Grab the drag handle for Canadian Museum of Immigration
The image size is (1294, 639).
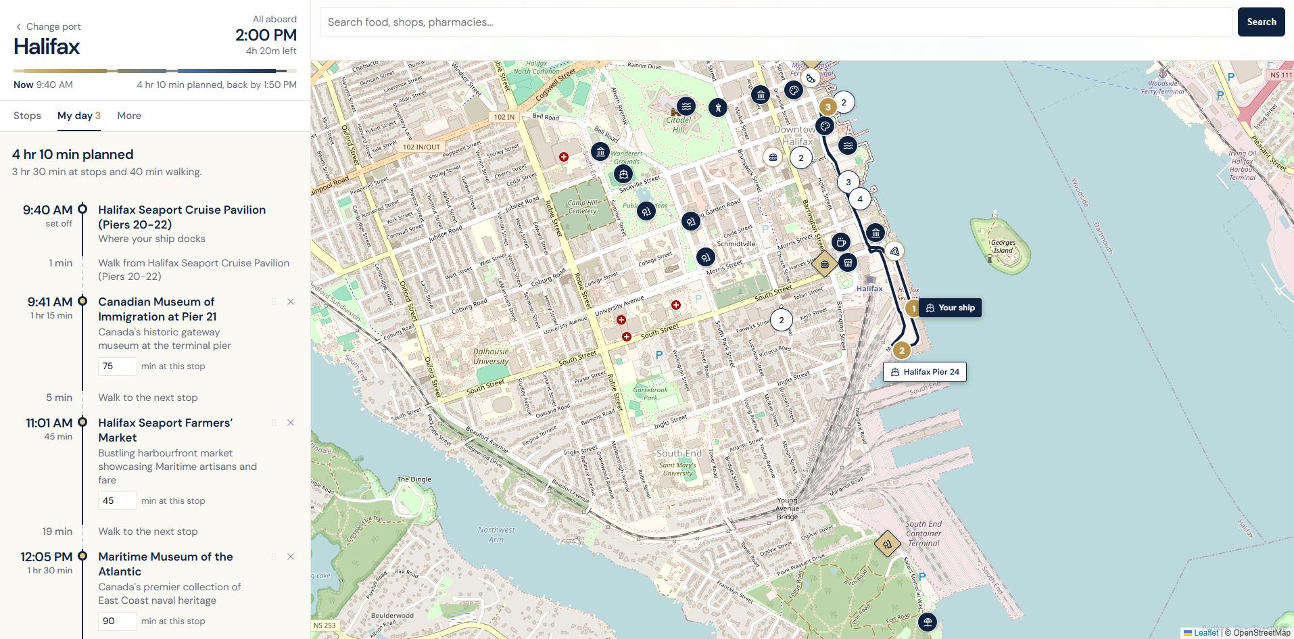click(274, 302)
